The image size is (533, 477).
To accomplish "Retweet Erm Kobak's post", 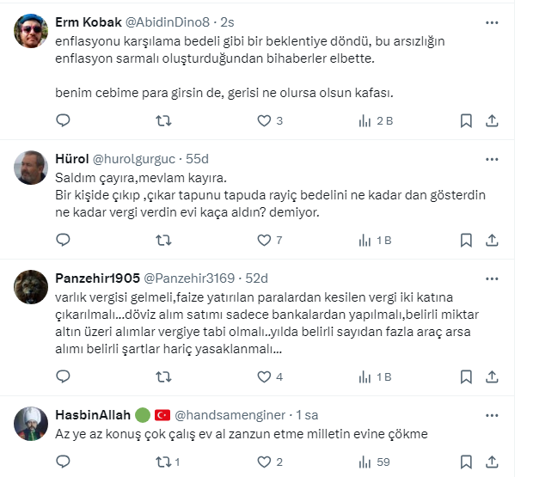I will coord(162,121).
